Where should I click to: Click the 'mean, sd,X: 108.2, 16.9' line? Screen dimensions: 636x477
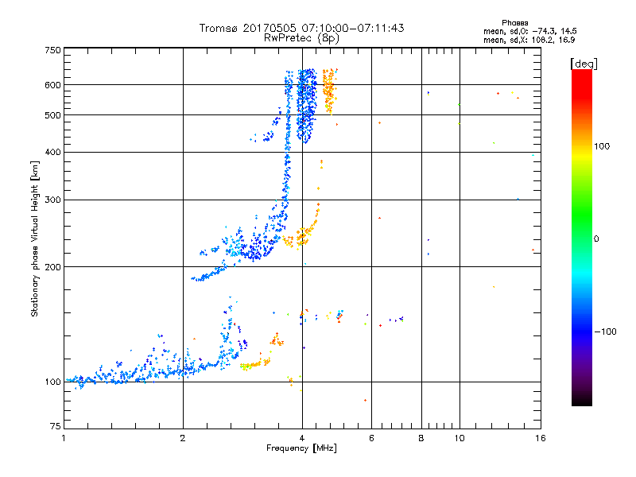coord(529,40)
